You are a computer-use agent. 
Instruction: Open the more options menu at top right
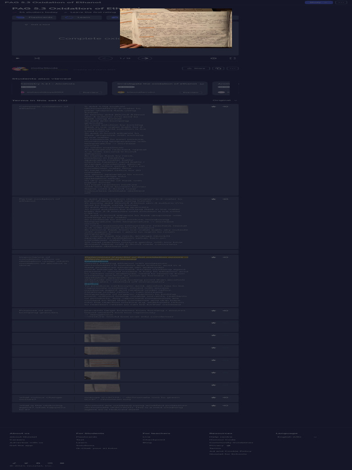point(340,3)
